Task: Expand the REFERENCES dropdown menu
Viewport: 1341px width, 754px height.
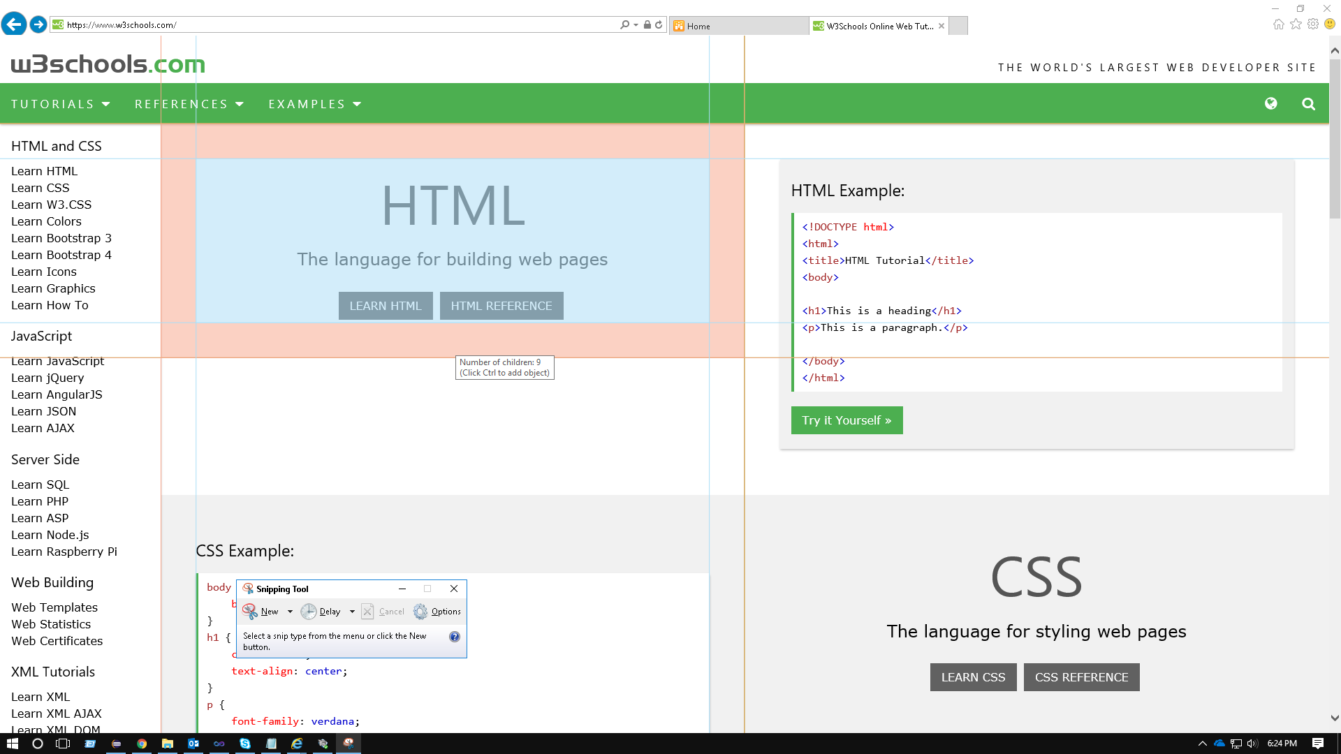Action: coord(189,104)
